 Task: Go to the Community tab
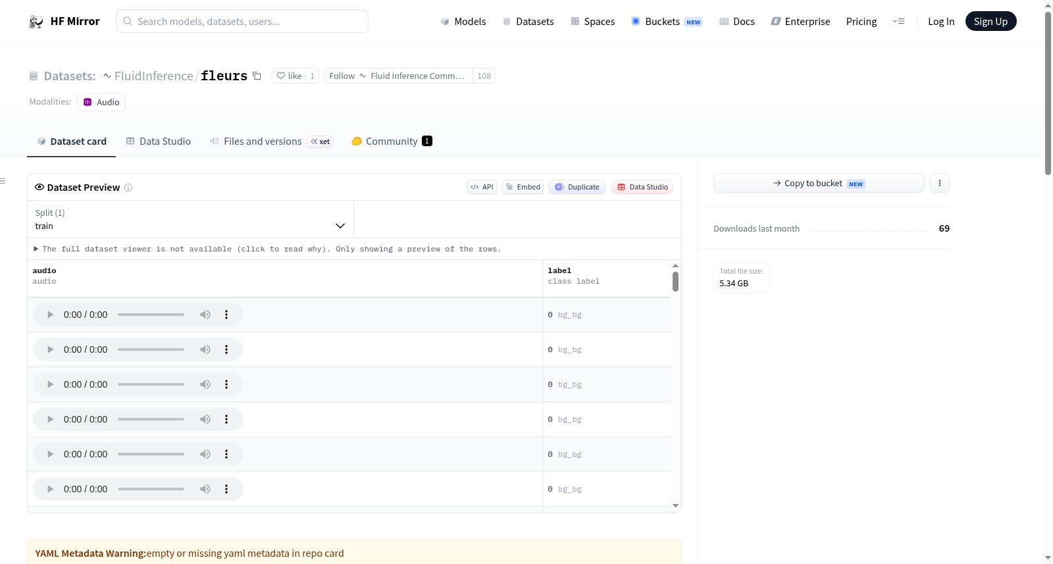coord(392,141)
